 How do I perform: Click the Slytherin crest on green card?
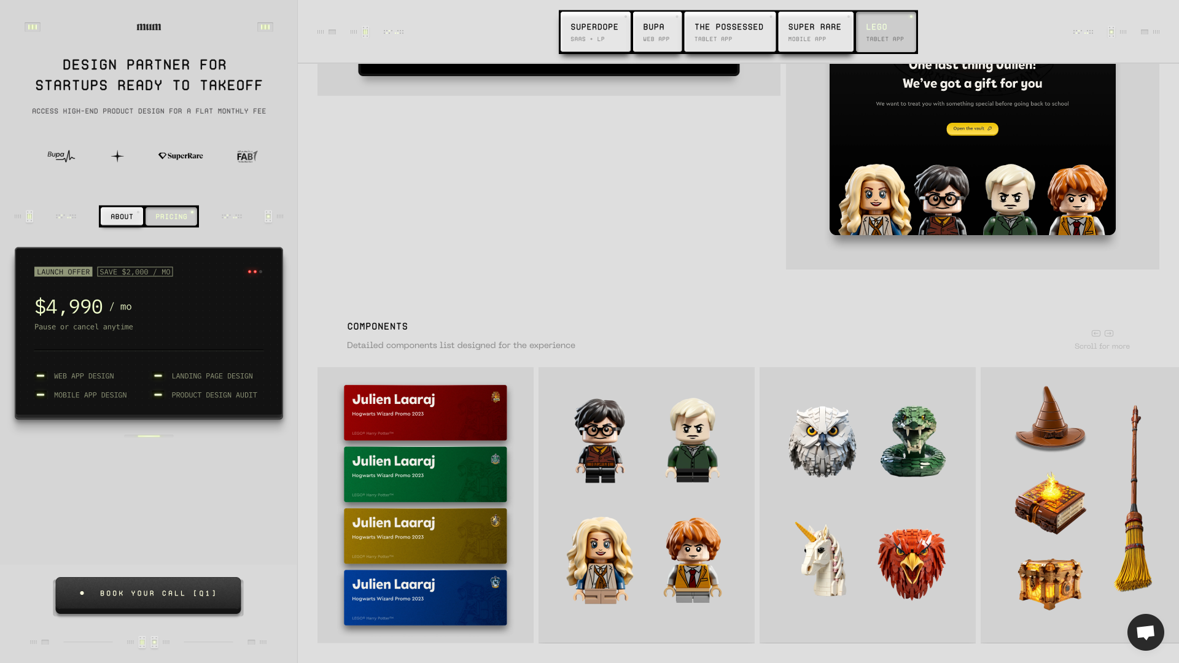[496, 459]
